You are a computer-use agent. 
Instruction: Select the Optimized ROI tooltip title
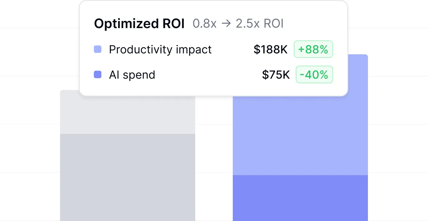[x=139, y=24]
